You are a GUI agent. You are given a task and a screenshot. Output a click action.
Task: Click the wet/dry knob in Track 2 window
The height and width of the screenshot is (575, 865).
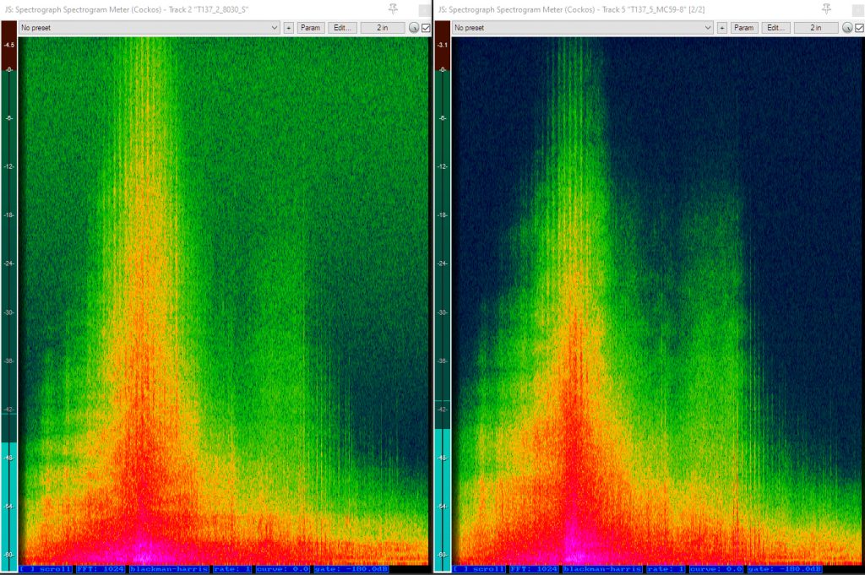[414, 28]
